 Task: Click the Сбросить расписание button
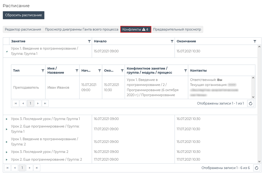click(23, 15)
